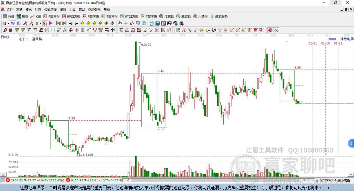Open the 9P四方形 tool
354x191 pixels.
point(71,17)
